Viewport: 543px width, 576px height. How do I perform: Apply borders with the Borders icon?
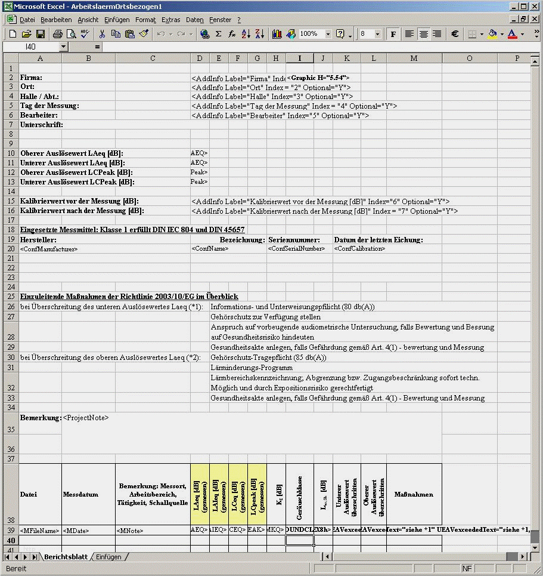click(472, 34)
